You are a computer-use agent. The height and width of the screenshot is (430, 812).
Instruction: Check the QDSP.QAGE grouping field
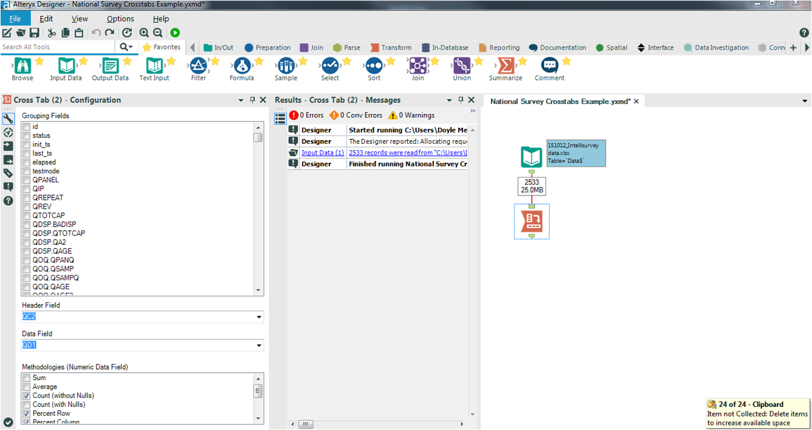point(26,251)
